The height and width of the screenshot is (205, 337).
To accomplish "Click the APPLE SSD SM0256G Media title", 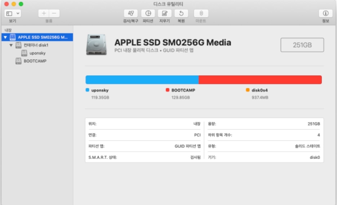I will (173, 43).
